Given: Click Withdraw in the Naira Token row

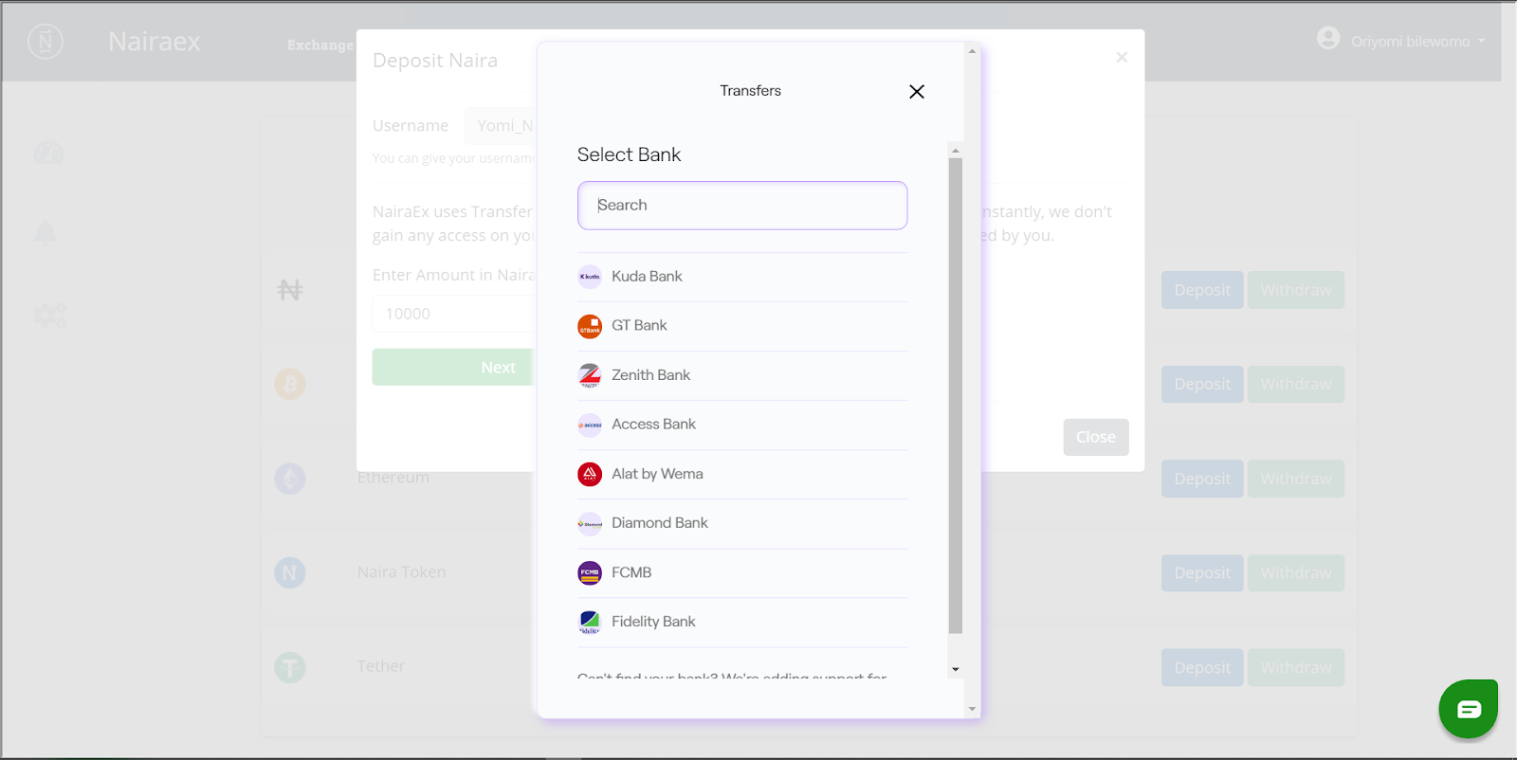Looking at the screenshot, I should (1296, 572).
